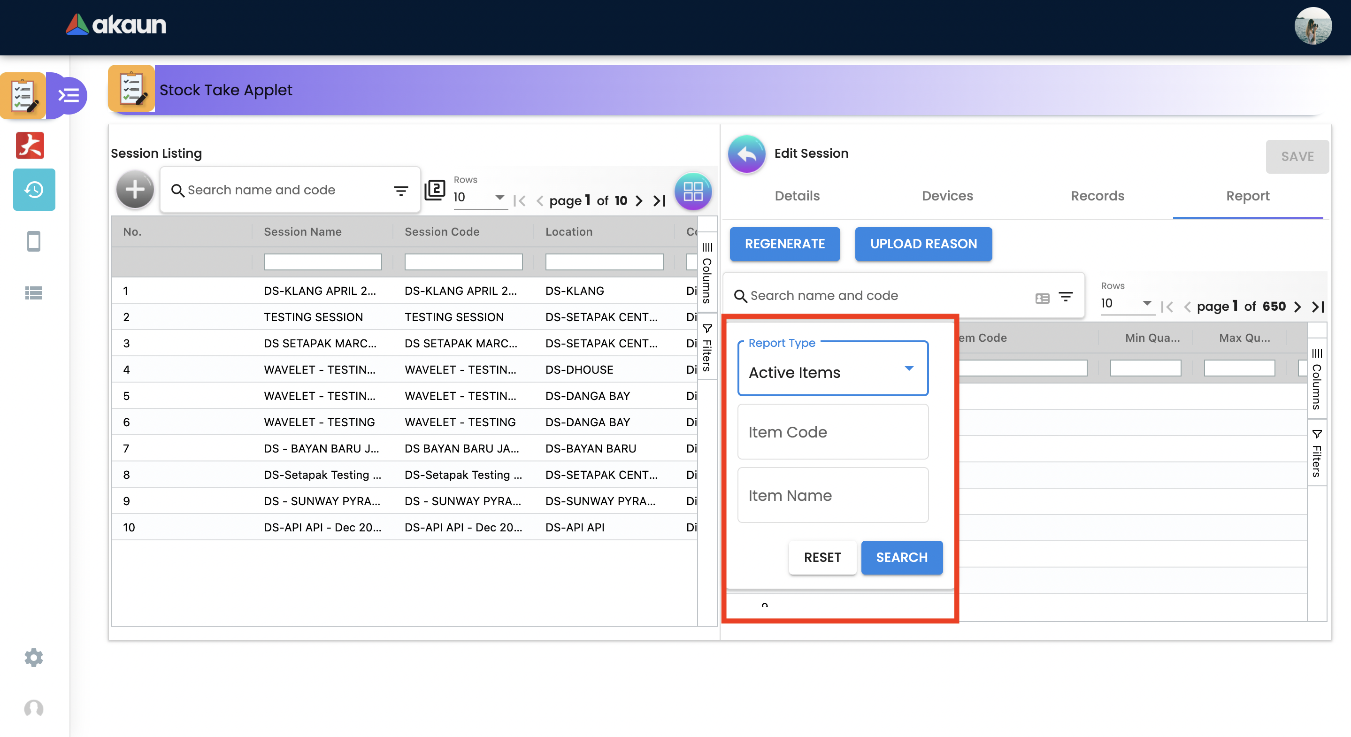Click the REGENERATE button
This screenshot has height=737, width=1351.
pos(784,244)
